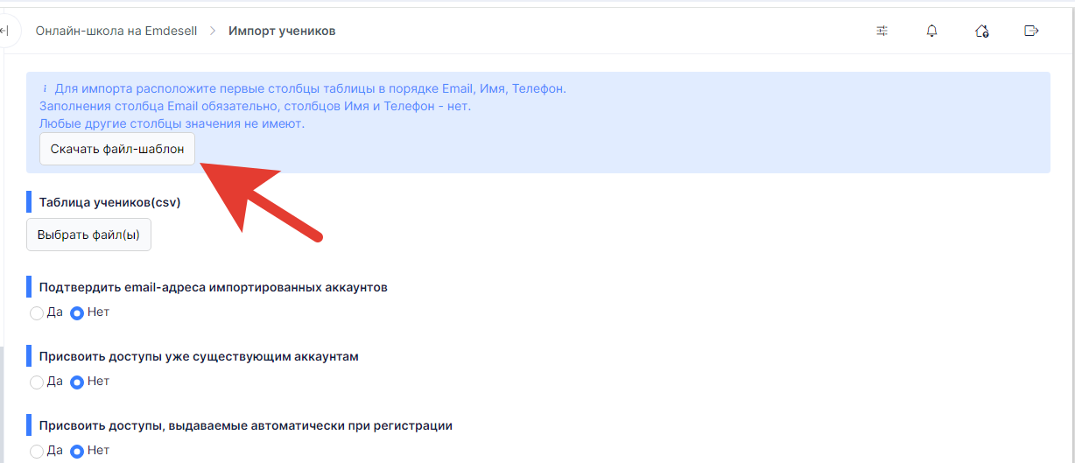Open the settings sliders icon in header

(x=882, y=32)
